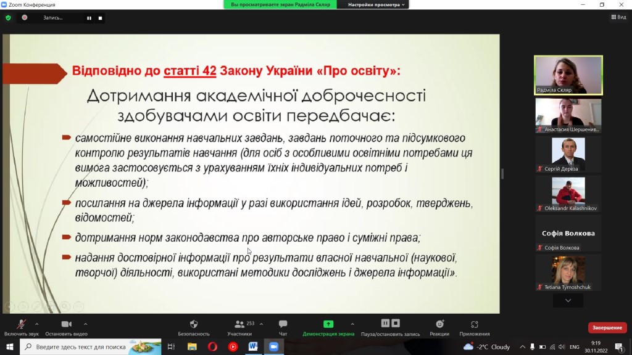Open Task View on taskbar
The width and height of the screenshot is (632, 355).
[172, 346]
